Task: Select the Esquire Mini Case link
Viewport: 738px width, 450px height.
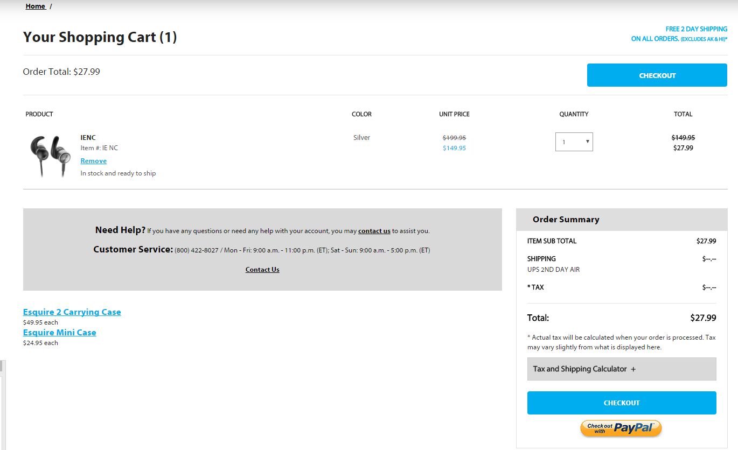Action: [59, 333]
